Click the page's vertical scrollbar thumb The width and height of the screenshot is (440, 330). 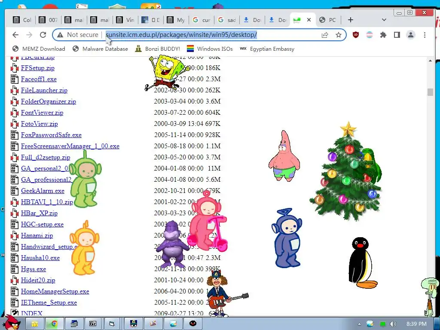click(x=431, y=92)
